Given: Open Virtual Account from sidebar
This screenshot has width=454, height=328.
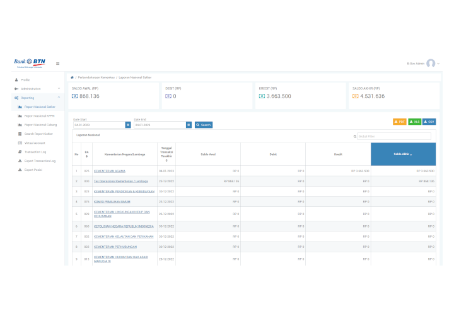Looking at the screenshot, I should point(35,143).
